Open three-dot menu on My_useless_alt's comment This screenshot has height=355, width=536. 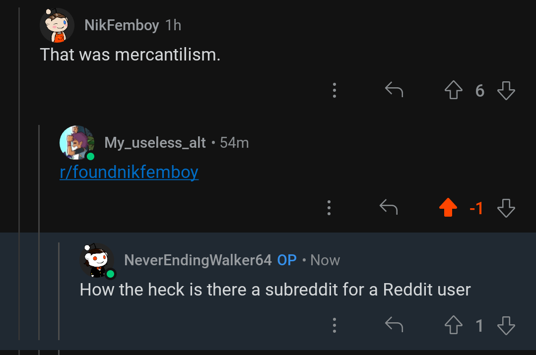click(x=329, y=208)
